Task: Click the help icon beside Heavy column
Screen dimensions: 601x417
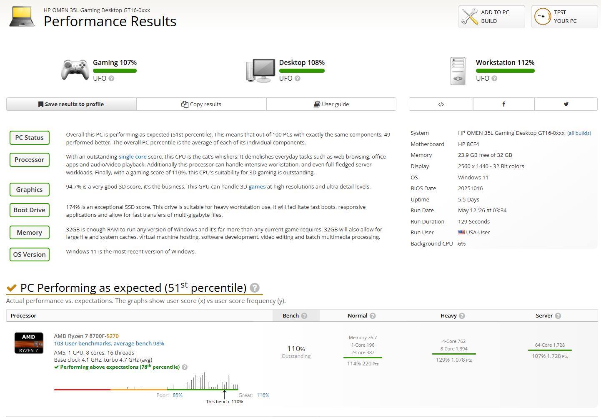Action: 462,316
